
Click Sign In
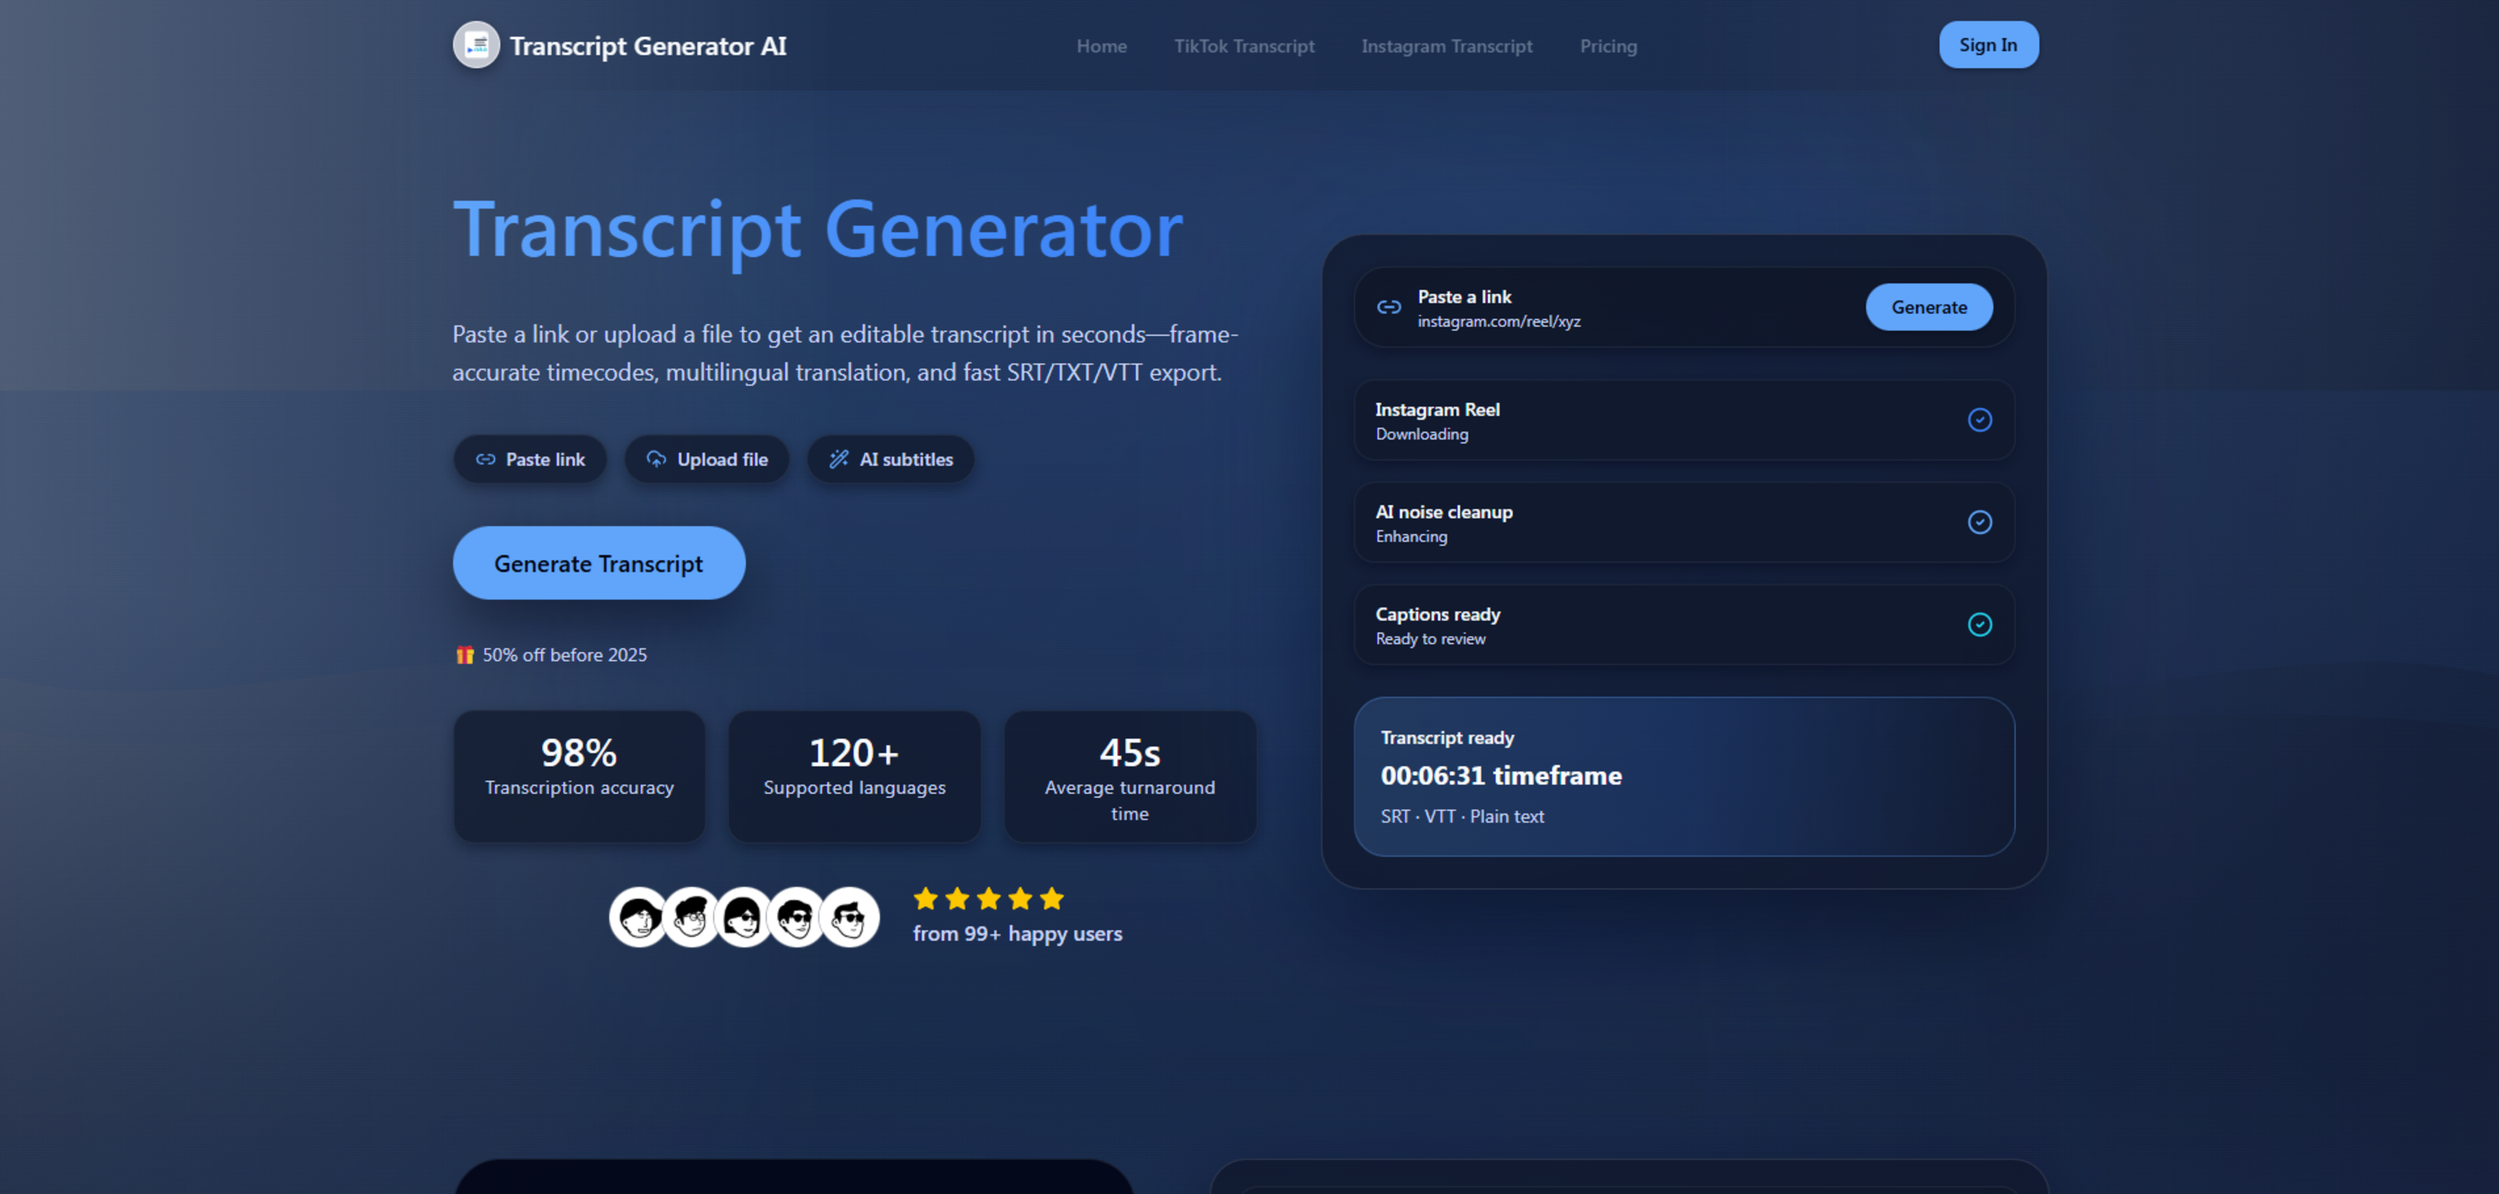pos(1987,45)
